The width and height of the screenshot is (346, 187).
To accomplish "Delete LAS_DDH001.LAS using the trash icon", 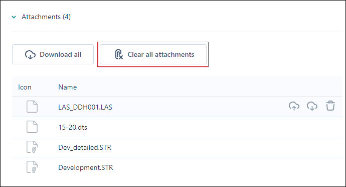I will pos(330,106).
